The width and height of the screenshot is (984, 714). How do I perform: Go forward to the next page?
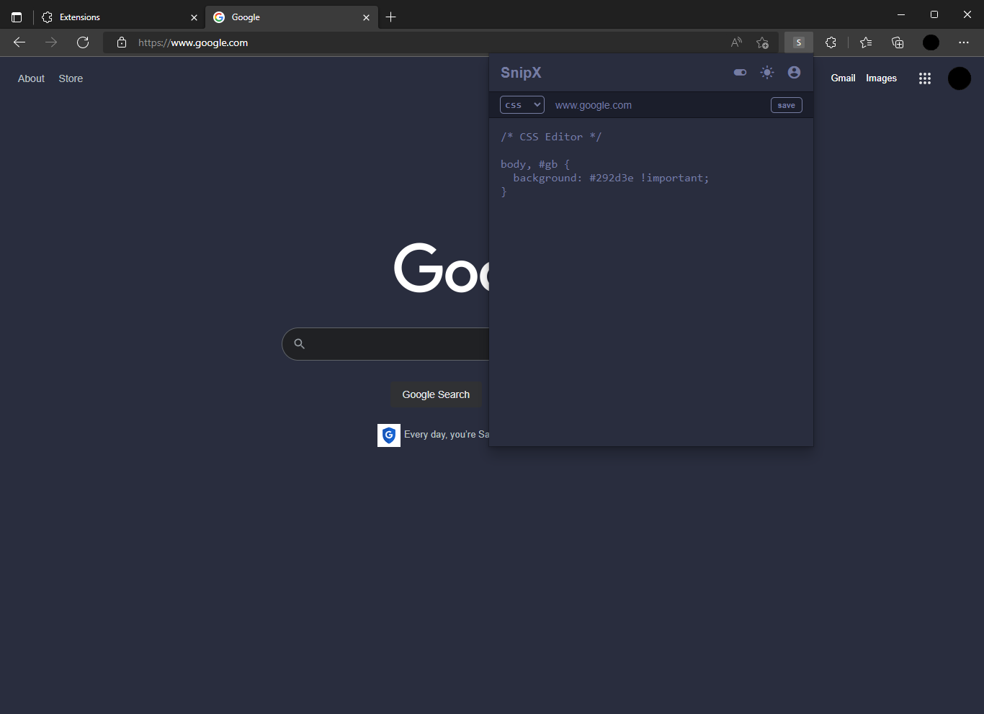point(51,42)
